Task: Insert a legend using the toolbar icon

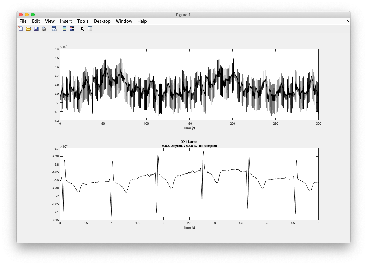Action: pos(72,29)
